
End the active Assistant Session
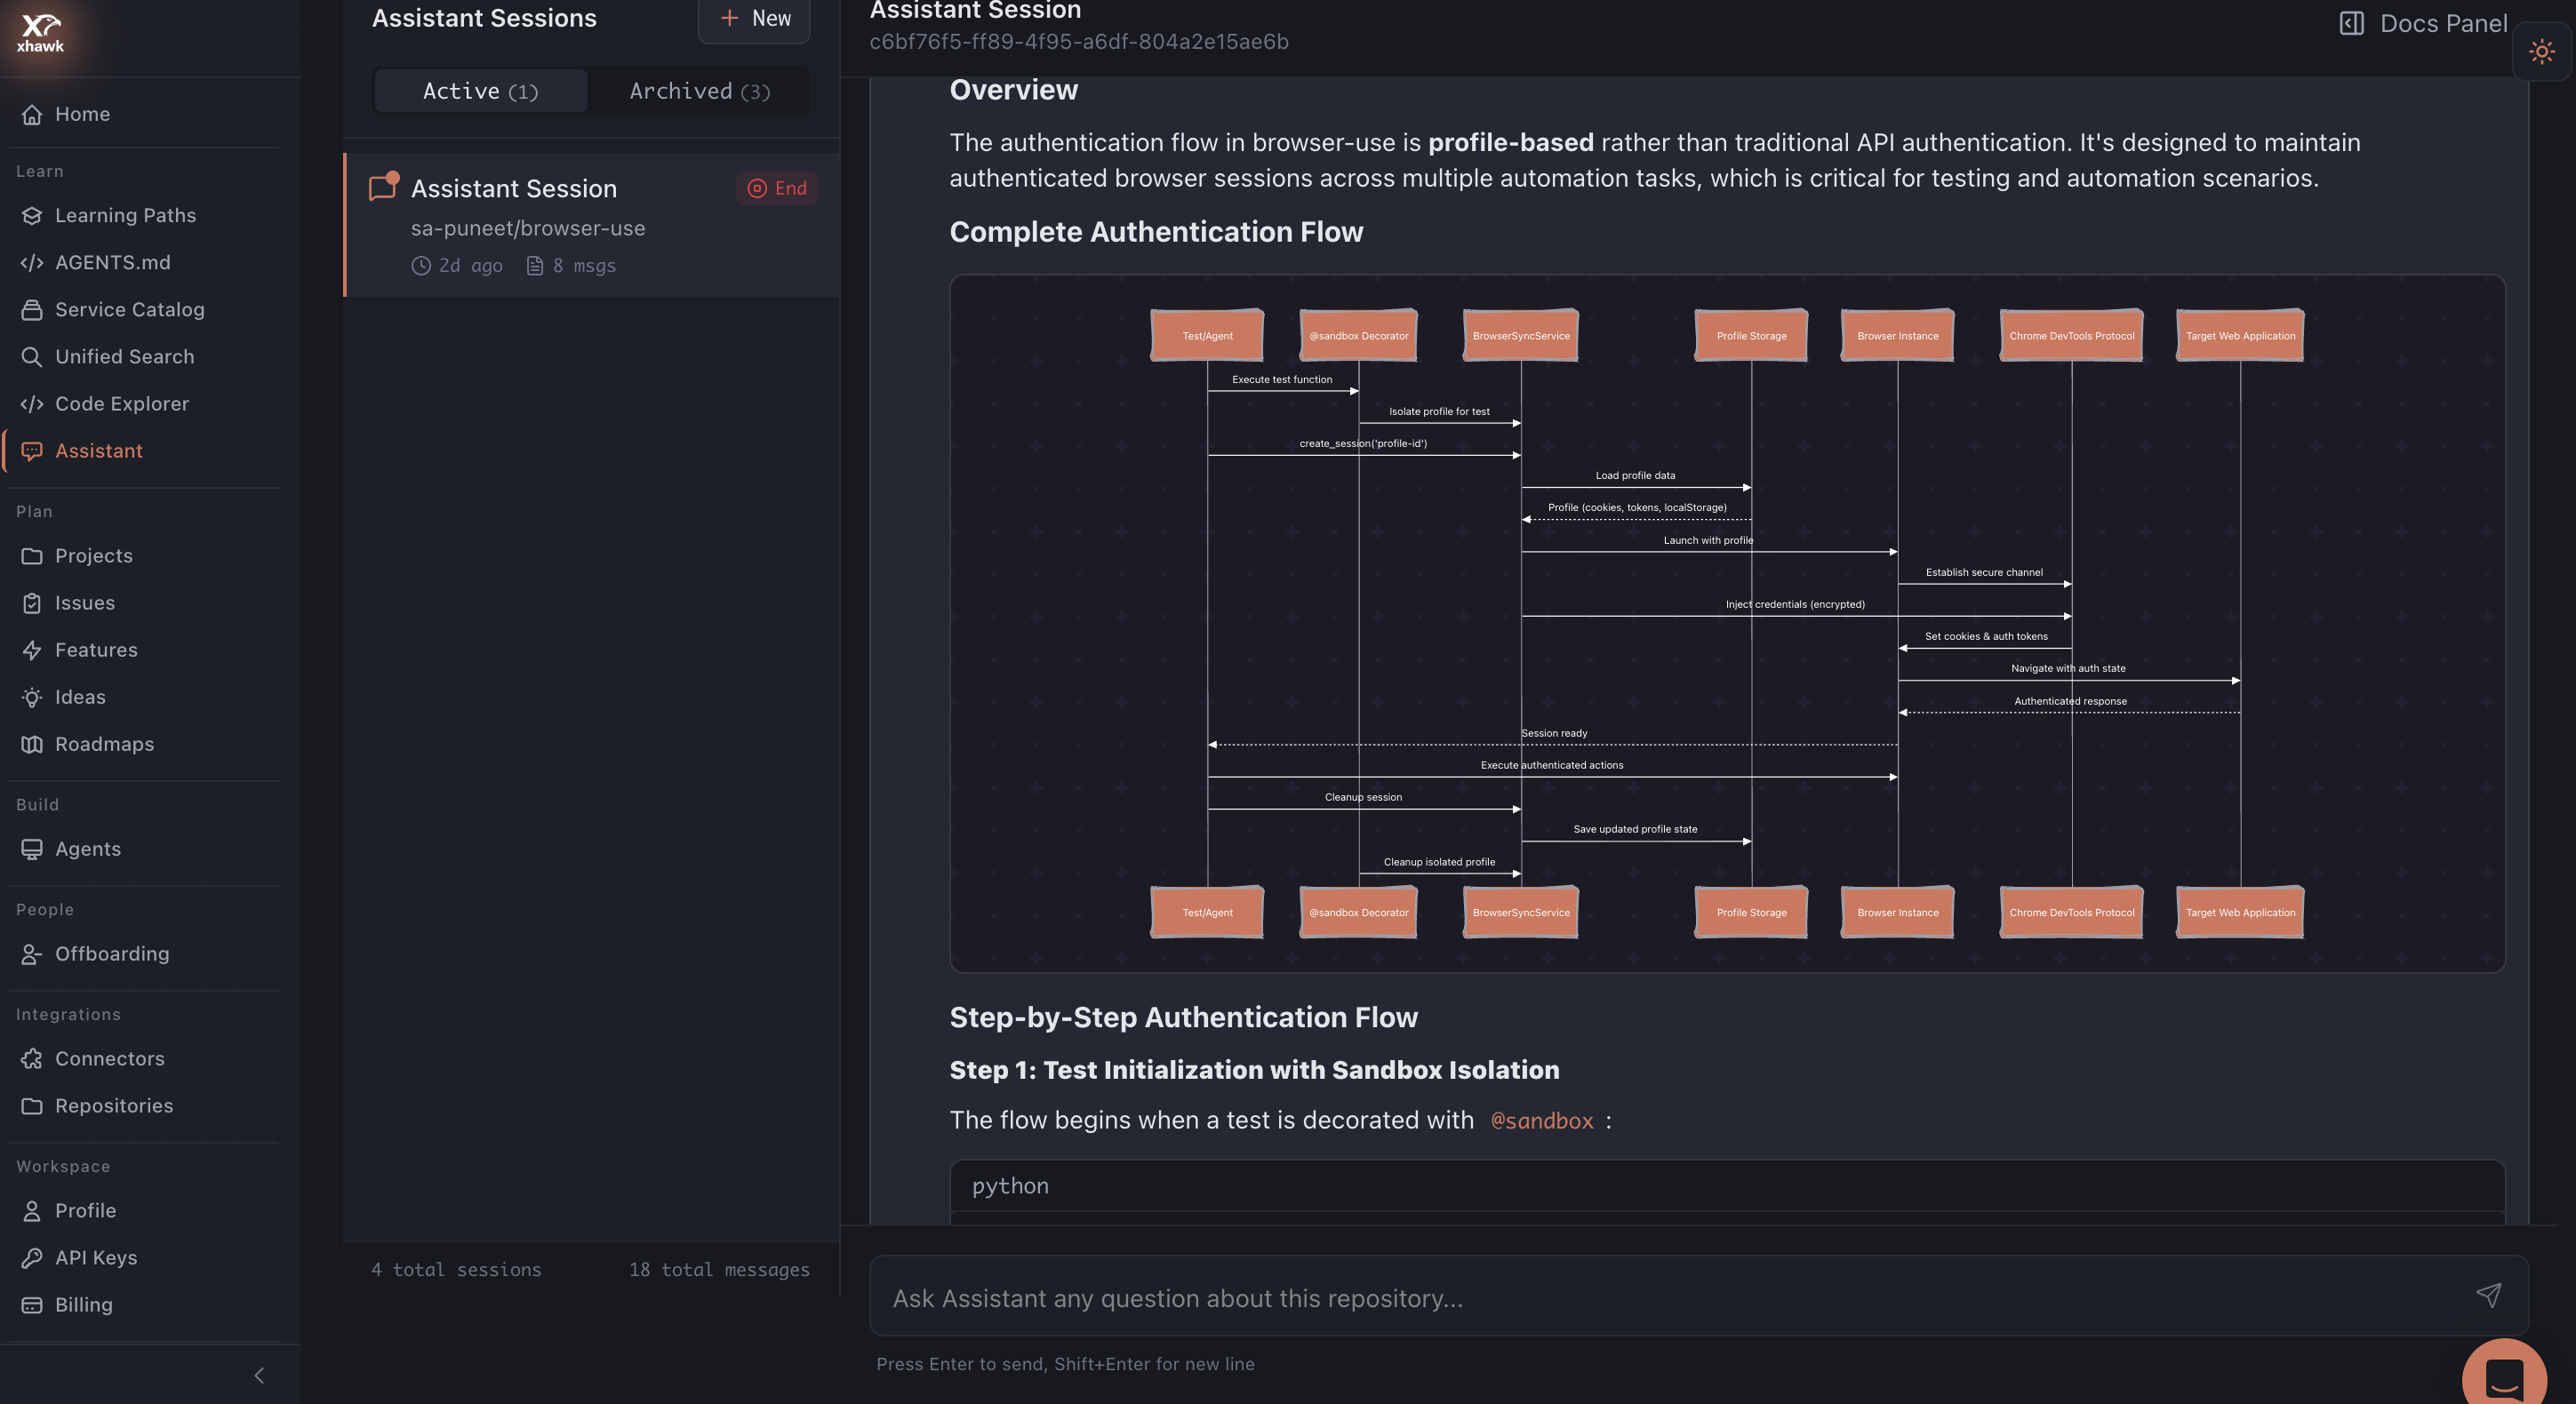coord(777,188)
